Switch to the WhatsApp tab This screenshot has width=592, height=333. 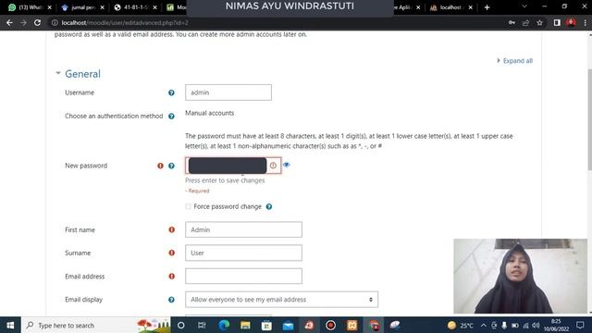(30, 7)
